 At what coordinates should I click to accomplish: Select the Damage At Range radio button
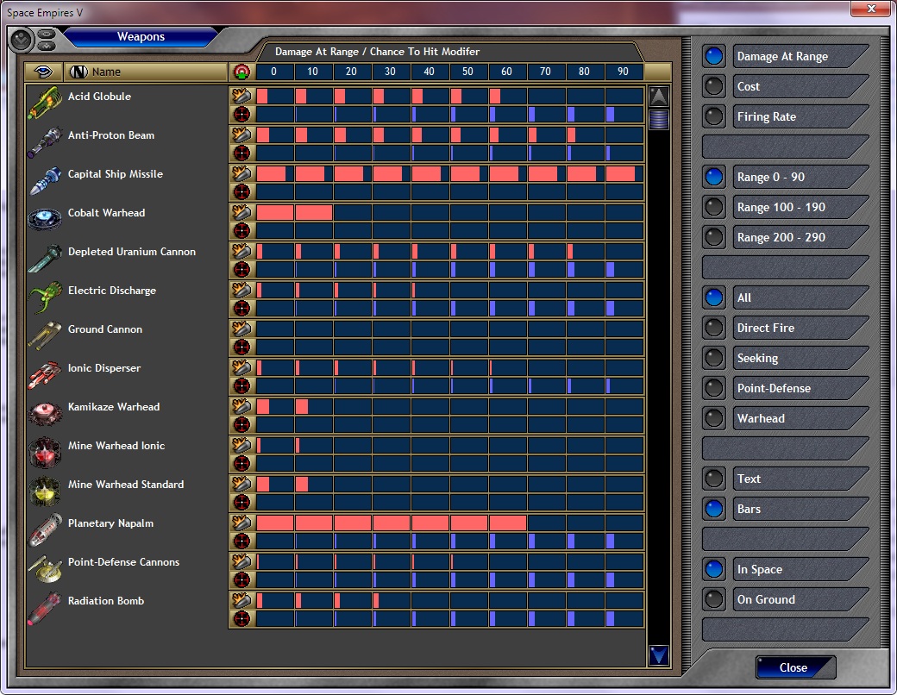point(714,56)
